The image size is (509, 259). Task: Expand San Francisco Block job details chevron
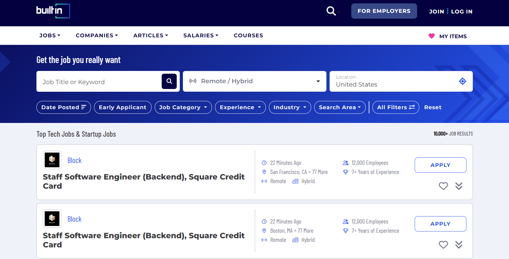click(x=458, y=186)
